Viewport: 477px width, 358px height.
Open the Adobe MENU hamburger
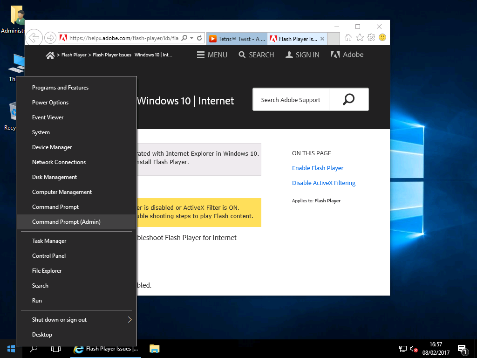[212, 55]
